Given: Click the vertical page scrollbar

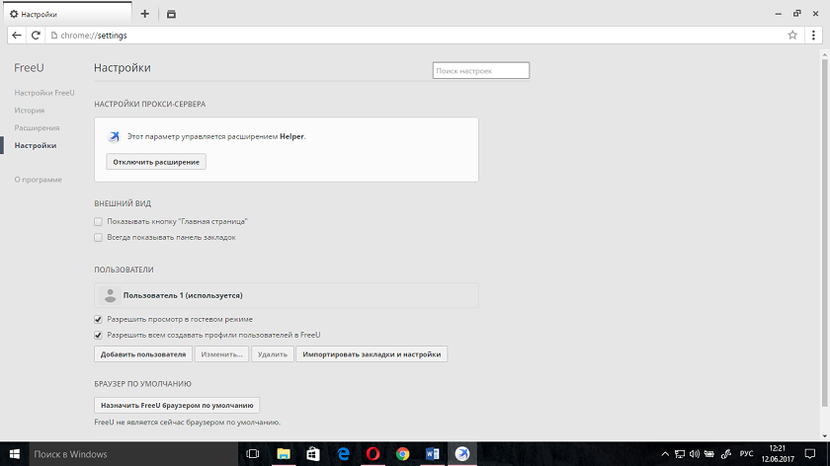Looking at the screenshot, I should (824, 232).
